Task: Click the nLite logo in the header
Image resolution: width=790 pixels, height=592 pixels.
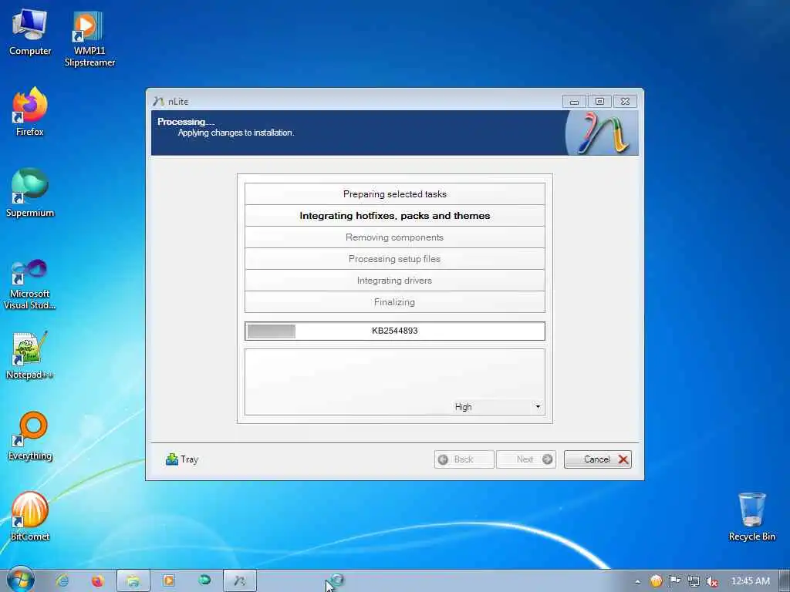Action: 602,133
